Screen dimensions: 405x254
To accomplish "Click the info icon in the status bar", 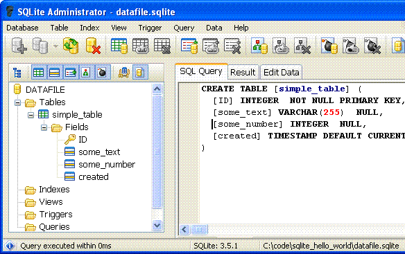I will point(10,246).
